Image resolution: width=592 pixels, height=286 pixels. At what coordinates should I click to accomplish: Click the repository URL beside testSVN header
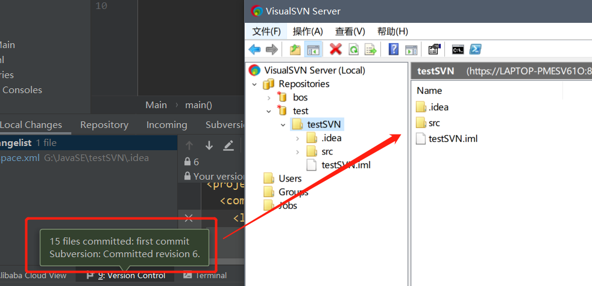coord(529,71)
